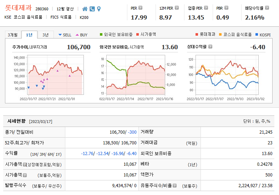This screenshot has height=195, width=279.
Task: Click the stock code 280360
Action: tap(42, 9)
